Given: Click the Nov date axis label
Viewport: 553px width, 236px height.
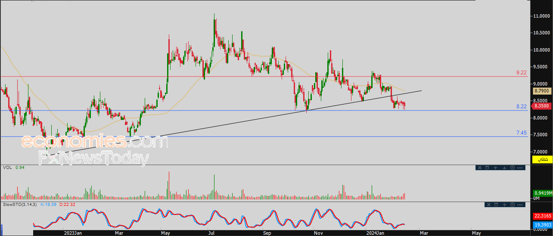Looking at the screenshot, I should (x=318, y=233).
